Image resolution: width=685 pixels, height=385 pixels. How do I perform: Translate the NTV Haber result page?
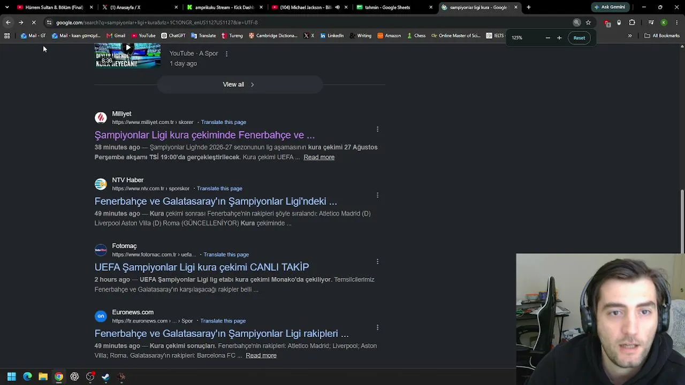click(219, 189)
